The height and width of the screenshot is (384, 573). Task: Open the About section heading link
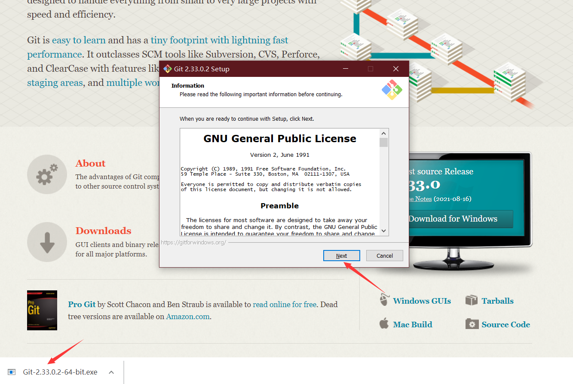(90, 163)
